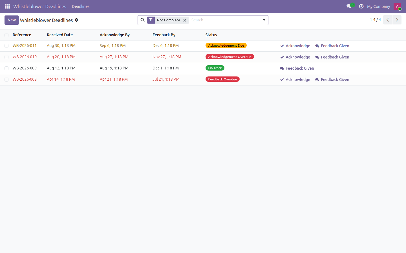This screenshot has width=406, height=253.
Task: Click the search magnifier icon
Action: pyautogui.click(x=142, y=20)
